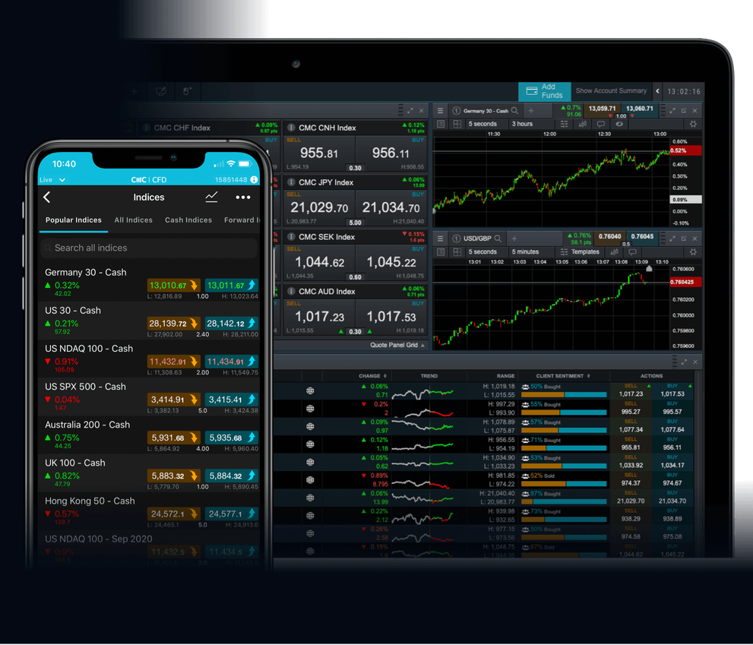Click the plus icon to add a new instrument tab
Viewport: 753px width, 645px height.
coord(530,109)
